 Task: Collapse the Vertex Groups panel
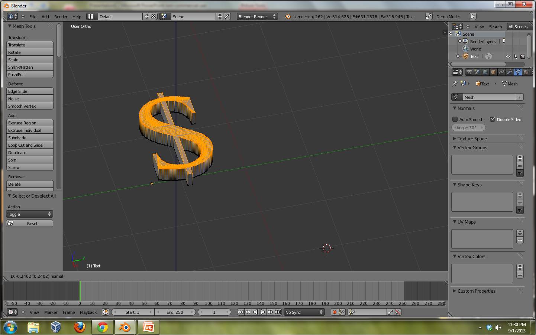coord(454,147)
